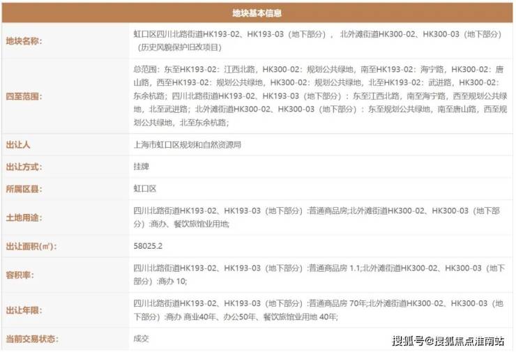This screenshot has height=352, width=516.
Task: Click the '出让面积(㎡):' label
Action: (x=31, y=247)
